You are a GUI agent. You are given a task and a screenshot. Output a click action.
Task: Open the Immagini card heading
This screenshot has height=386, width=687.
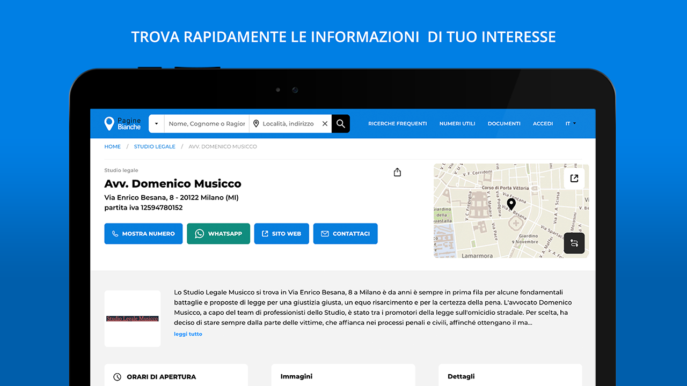296,376
